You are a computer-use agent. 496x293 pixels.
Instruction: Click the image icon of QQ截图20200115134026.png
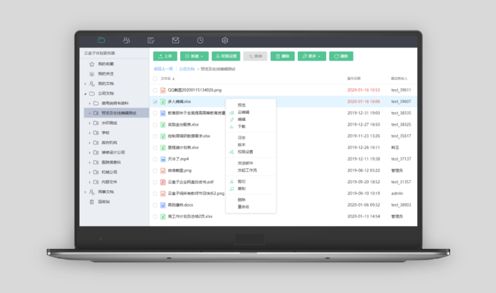(x=163, y=90)
